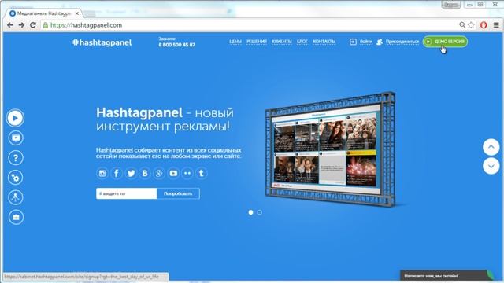Open the question mark help icon
Viewport: 504px width, 283px height.
(x=16, y=158)
